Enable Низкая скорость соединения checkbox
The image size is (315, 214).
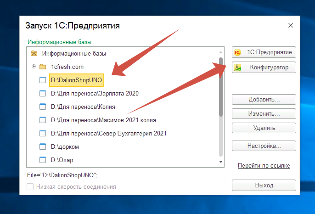click(x=30, y=186)
